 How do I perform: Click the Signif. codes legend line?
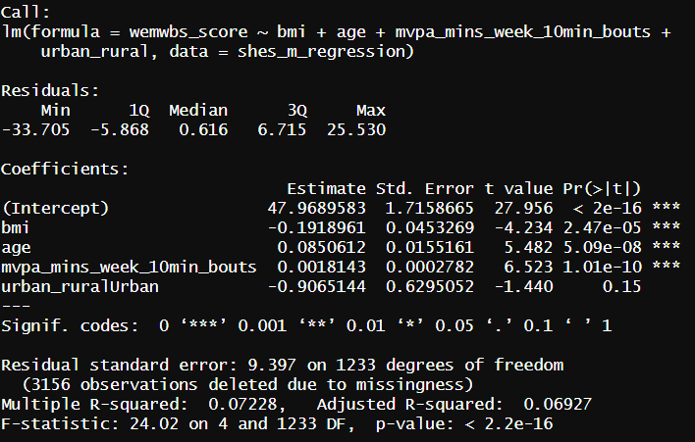click(306, 325)
